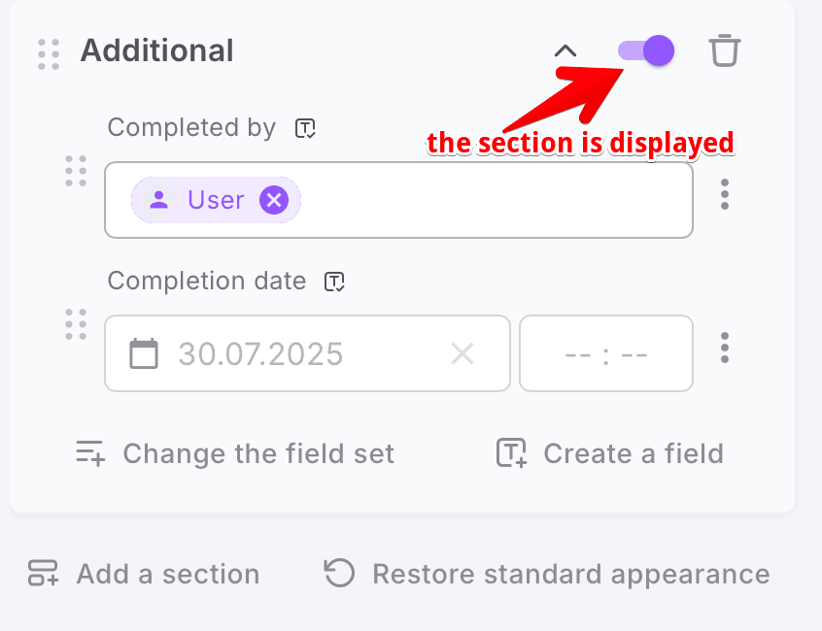Clear the date 30.07.2025 with X icon

coord(462,353)
